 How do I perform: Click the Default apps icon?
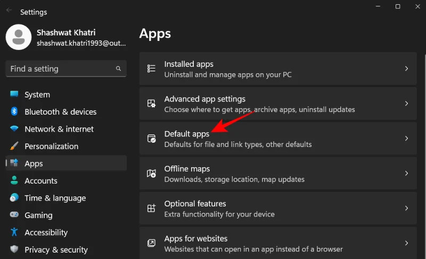[x=151, y=139]
